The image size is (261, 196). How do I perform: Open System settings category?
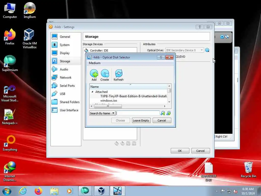(x=66, y=45)
